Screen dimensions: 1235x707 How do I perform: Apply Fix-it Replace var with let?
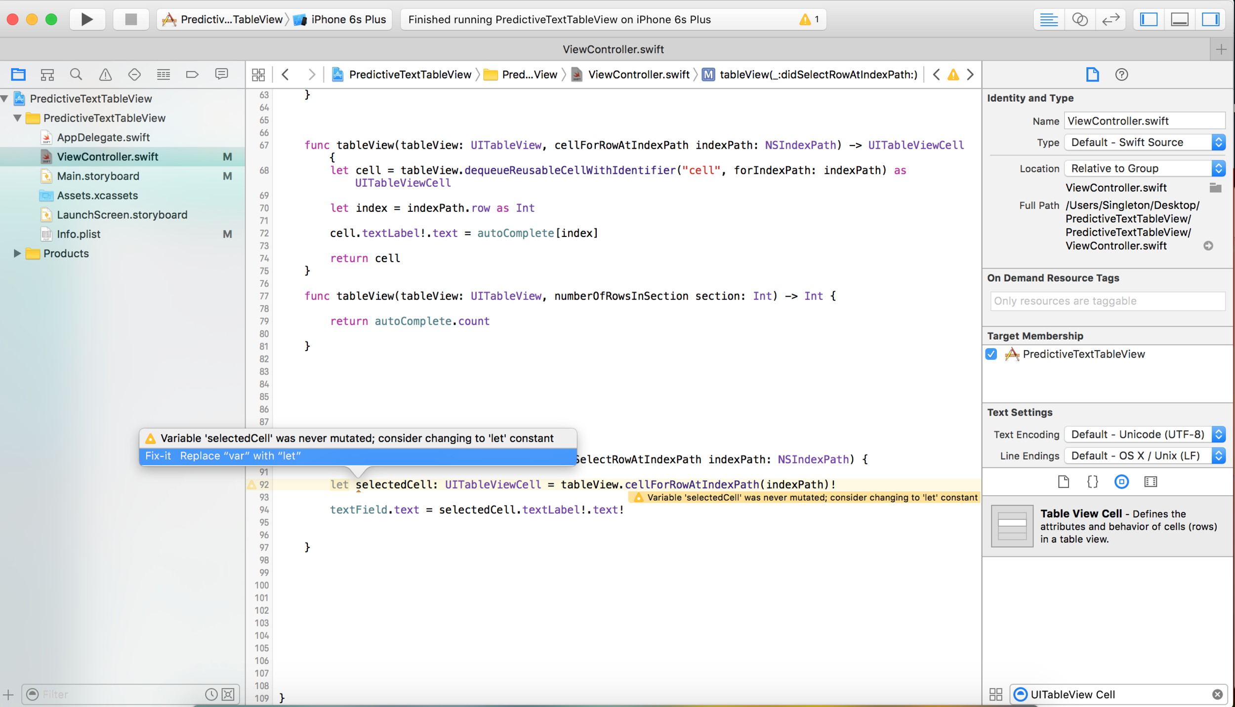coord(358,456)
